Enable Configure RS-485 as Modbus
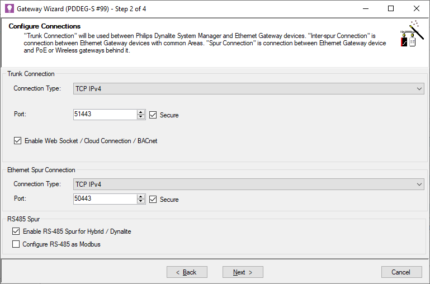The image size is (430, 284). pyautogui.click(x=16, y=244)
